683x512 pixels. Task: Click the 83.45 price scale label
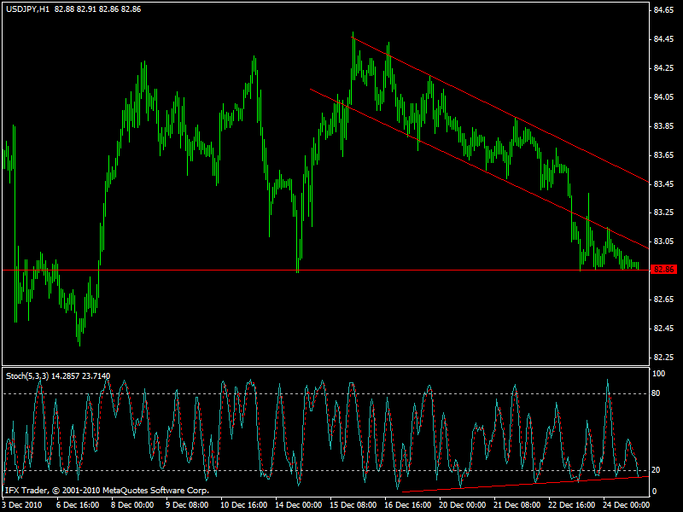(663, 183)
